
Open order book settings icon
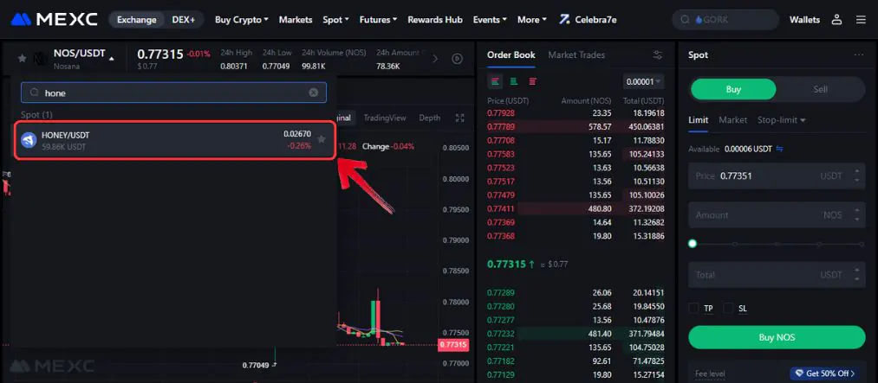657,54
